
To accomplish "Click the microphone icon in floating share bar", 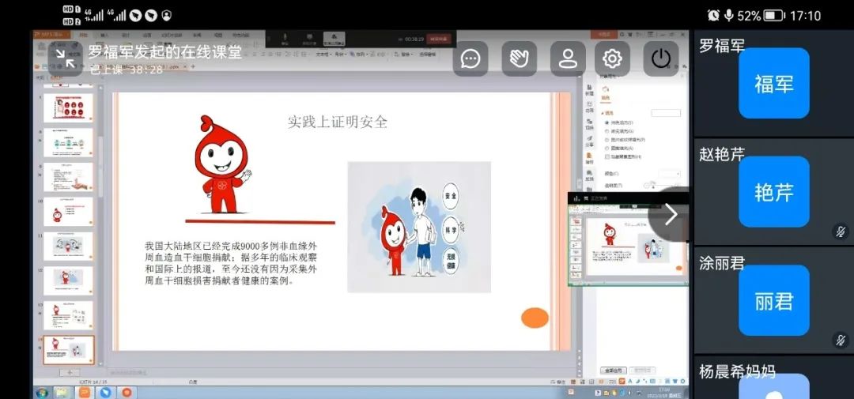I will click(285, 39).
